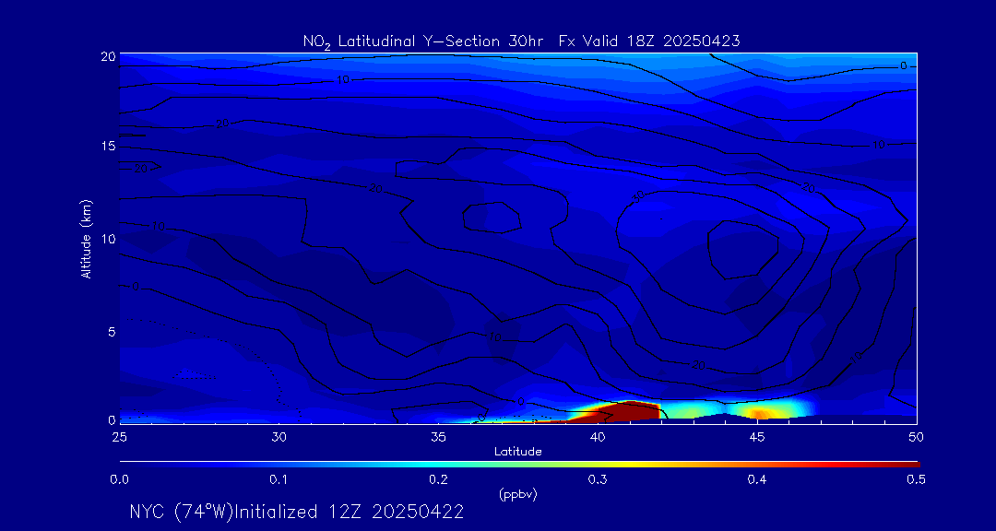Click latitude axis tick label "45"
This screenshot has width=996, height=531.
point(757,437)
